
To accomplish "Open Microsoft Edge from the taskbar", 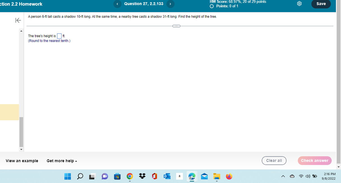I will (192, 176).
